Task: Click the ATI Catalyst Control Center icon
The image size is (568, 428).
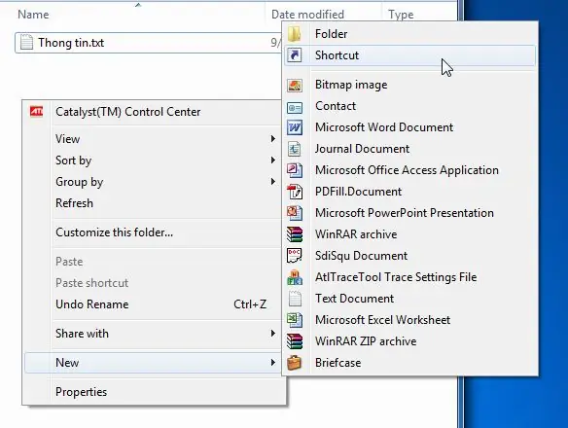Action: 36,112
